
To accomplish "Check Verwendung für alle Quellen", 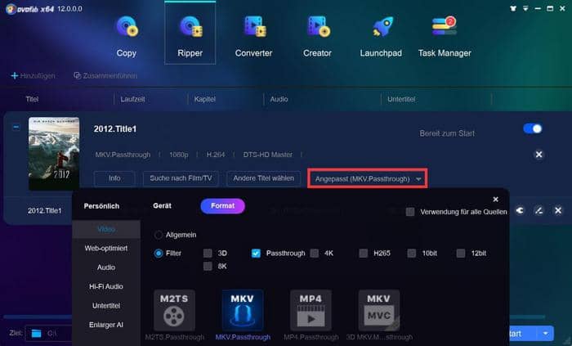I will pos(410,212).
